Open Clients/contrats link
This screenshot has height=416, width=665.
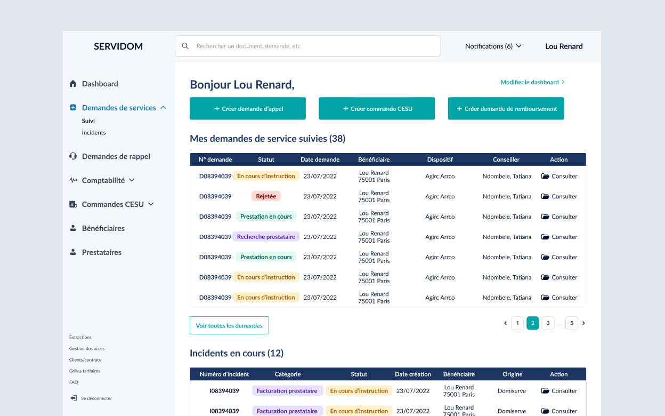coord(85,360)
